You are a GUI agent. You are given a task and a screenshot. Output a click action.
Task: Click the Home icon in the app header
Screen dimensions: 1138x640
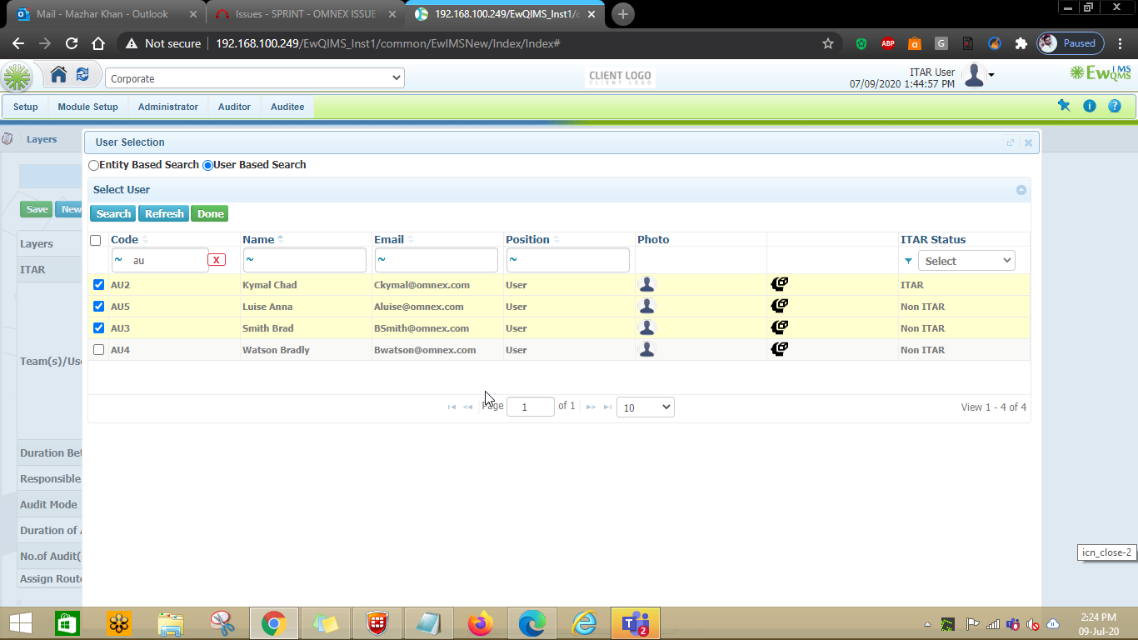click(58, 75)
